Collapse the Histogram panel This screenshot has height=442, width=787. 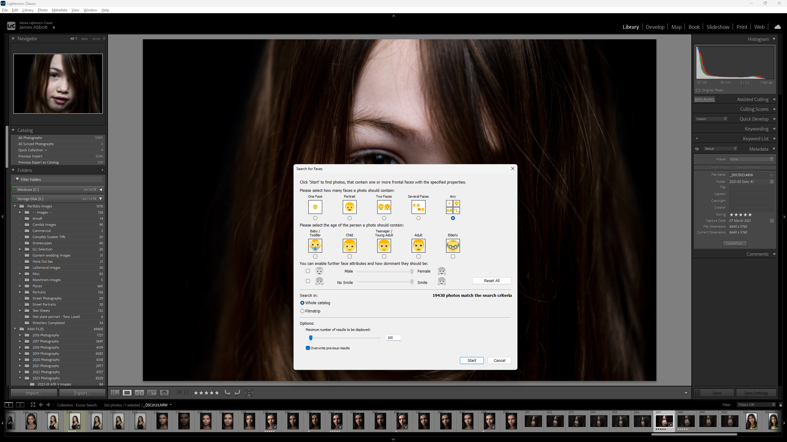774,39
